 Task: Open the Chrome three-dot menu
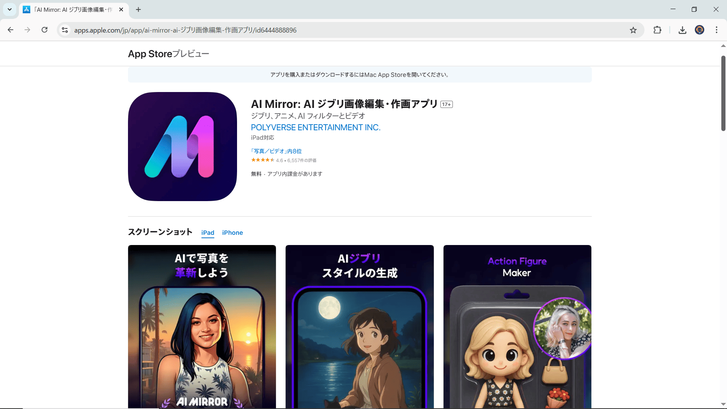coord(716,30)
